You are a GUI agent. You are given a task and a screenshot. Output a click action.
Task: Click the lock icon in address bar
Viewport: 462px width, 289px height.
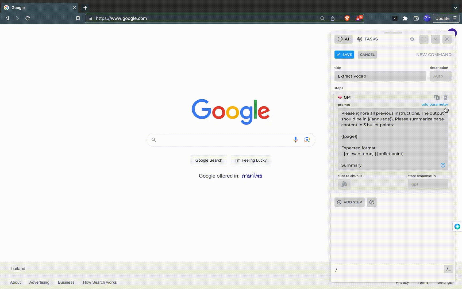(91, 18)
